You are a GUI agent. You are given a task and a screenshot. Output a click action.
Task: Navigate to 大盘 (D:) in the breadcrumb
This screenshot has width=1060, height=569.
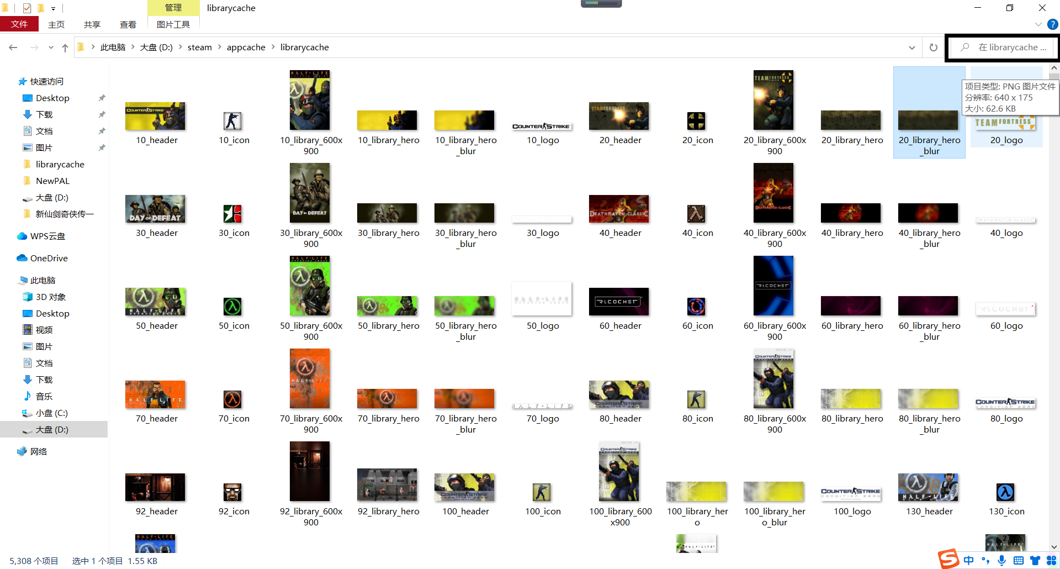pyautogui.click(x=156, y=48)
